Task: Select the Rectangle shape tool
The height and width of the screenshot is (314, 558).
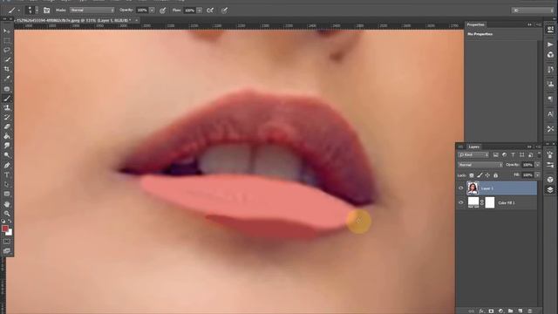Action: tap(7, 194)
